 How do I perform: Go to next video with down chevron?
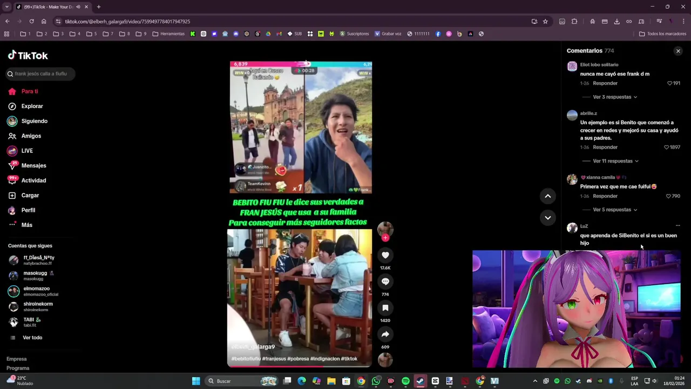[547, 217]
